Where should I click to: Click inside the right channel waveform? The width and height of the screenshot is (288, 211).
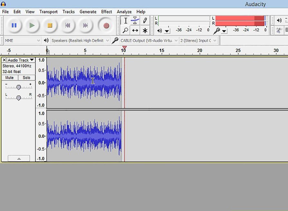[84, 136]
